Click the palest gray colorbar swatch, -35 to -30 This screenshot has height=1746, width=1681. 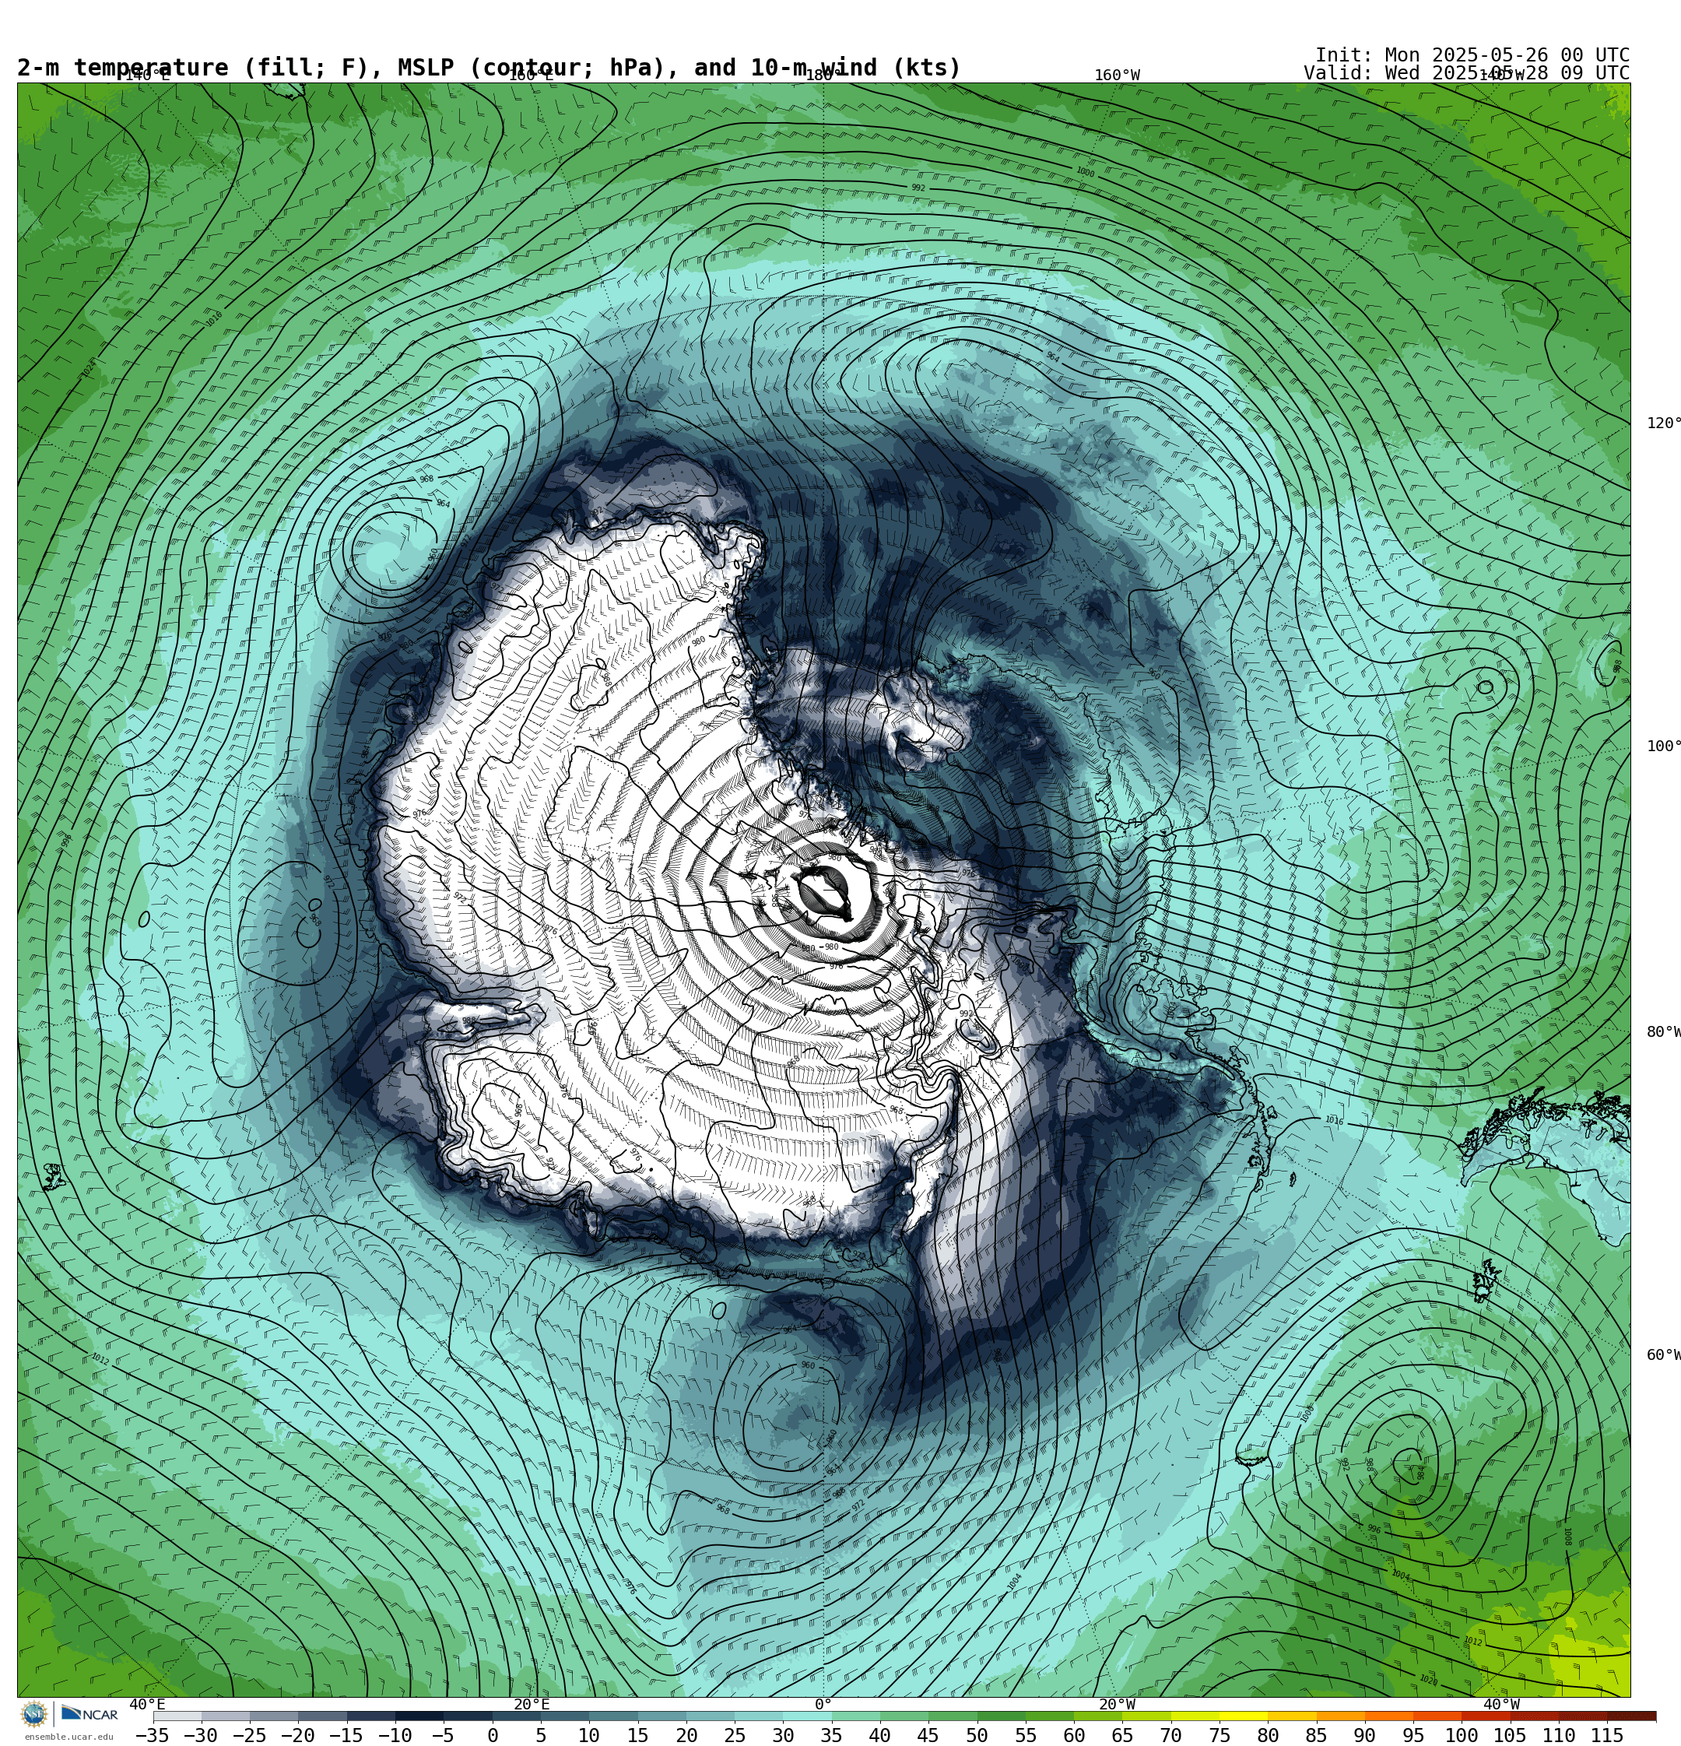(177, 1716)
